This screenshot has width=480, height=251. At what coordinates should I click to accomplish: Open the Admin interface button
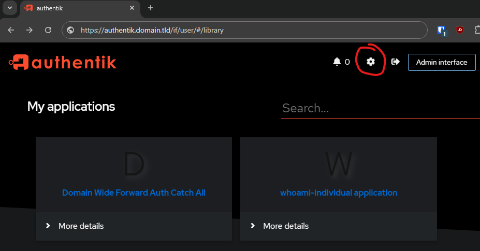point(442,62)
